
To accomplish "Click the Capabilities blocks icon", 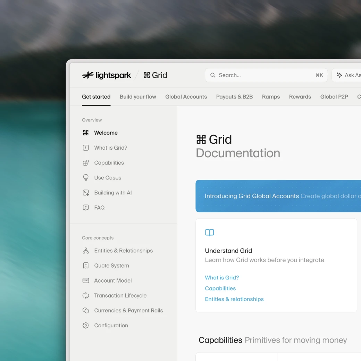I will [86, 163].
